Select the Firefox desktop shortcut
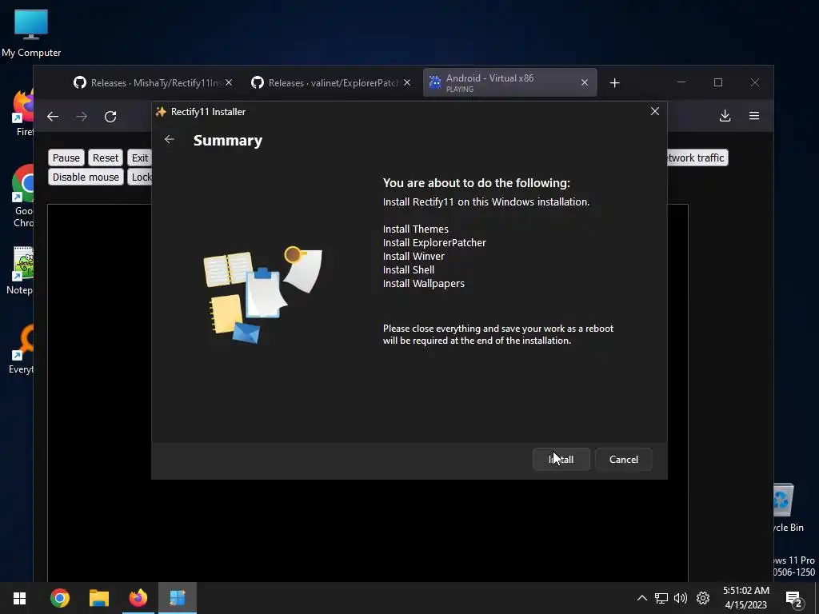Image resolution: width=819 pixels, height=614 pixels. (23, 114)
